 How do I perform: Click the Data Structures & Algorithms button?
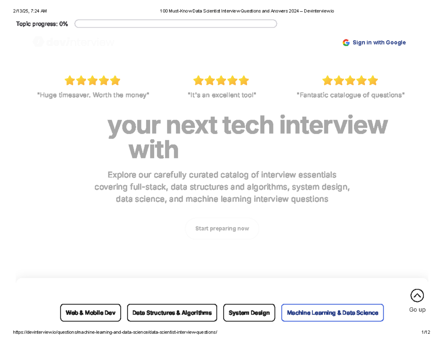[x=172, y=313]
